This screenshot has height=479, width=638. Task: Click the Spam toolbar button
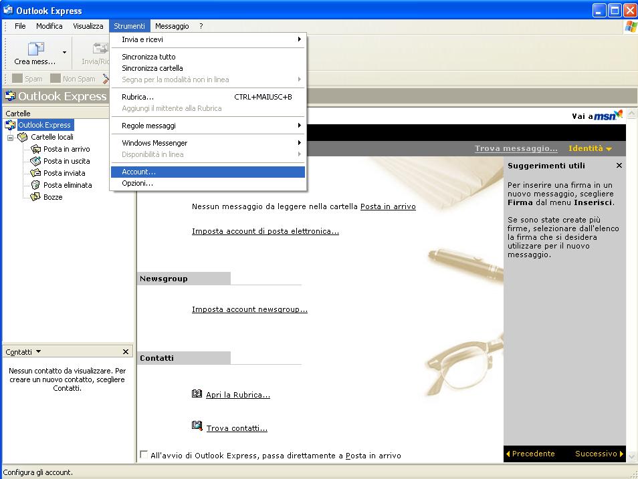pos(27,78)
